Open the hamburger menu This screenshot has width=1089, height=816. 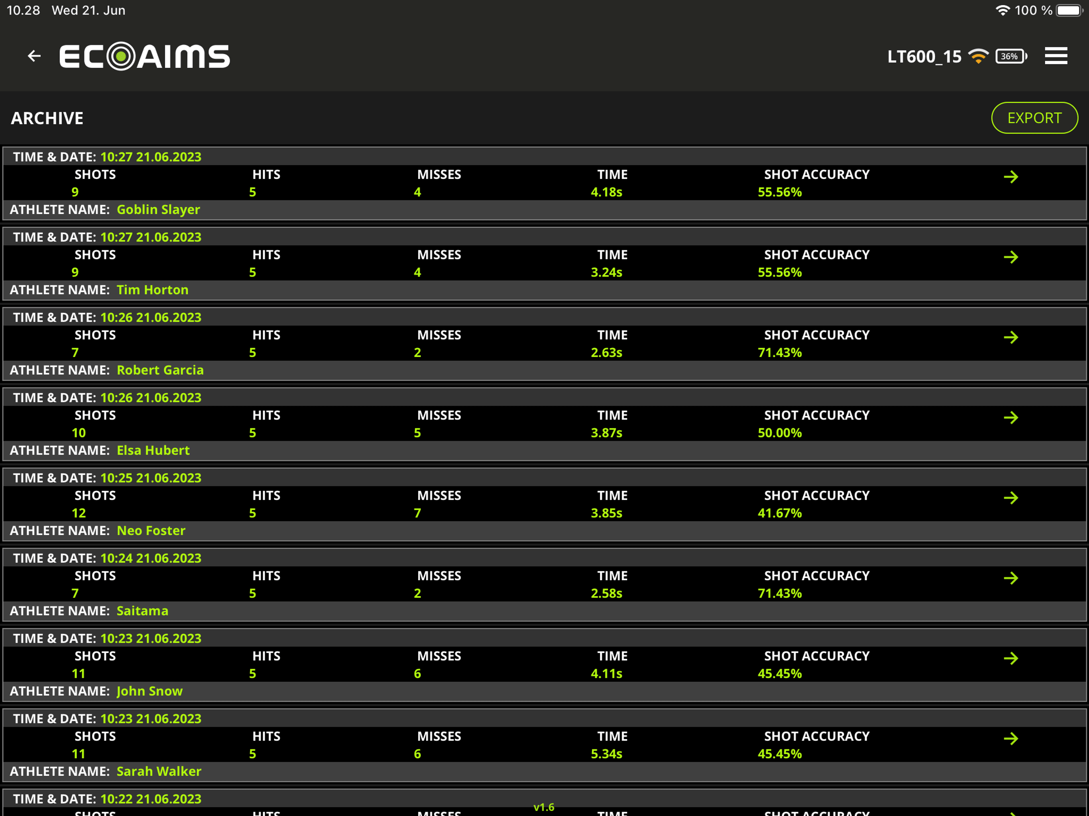tap(1056, 56)
